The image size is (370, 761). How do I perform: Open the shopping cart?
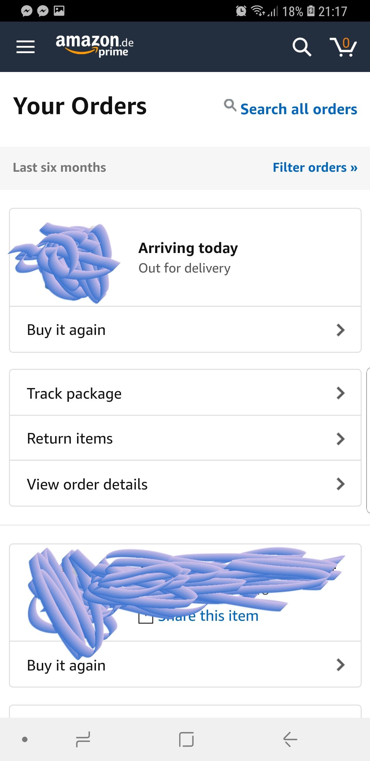point(343,47)
